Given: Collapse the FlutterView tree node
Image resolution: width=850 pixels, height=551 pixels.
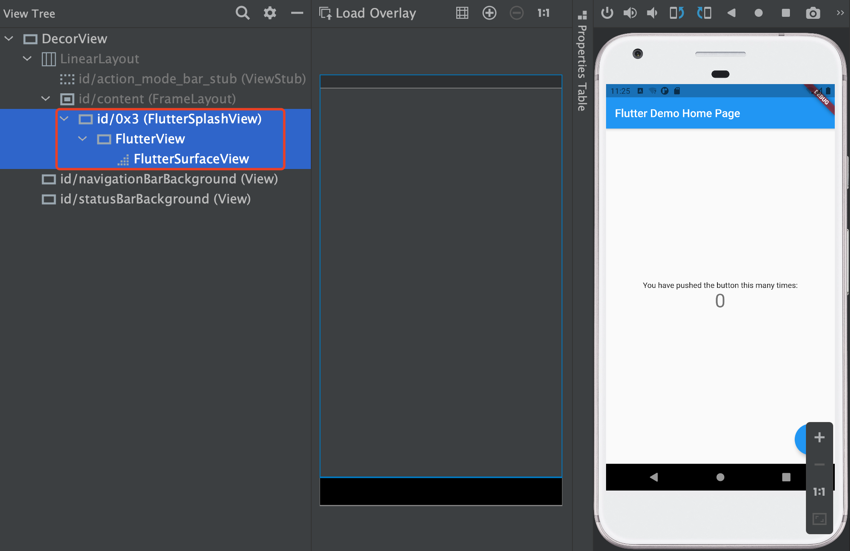Looking at the screenshot, I should point(83,139).
